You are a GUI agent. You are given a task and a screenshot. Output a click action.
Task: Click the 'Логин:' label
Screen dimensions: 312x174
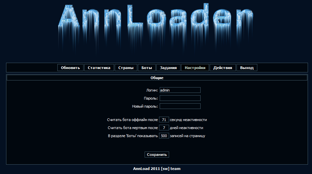pyautogui.click(x=152, y=90)
